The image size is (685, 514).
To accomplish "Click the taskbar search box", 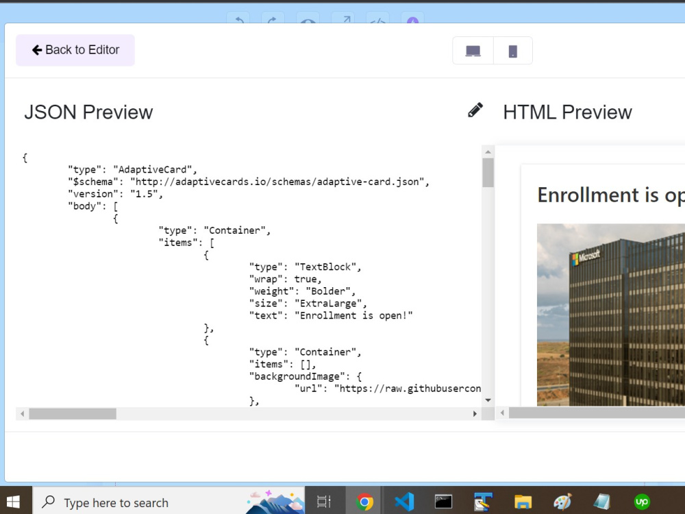I will (169, 502).
